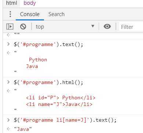This screenshot has height=133, width=143.
Task: Click the Python line in text output
Action: pos(38,60)
